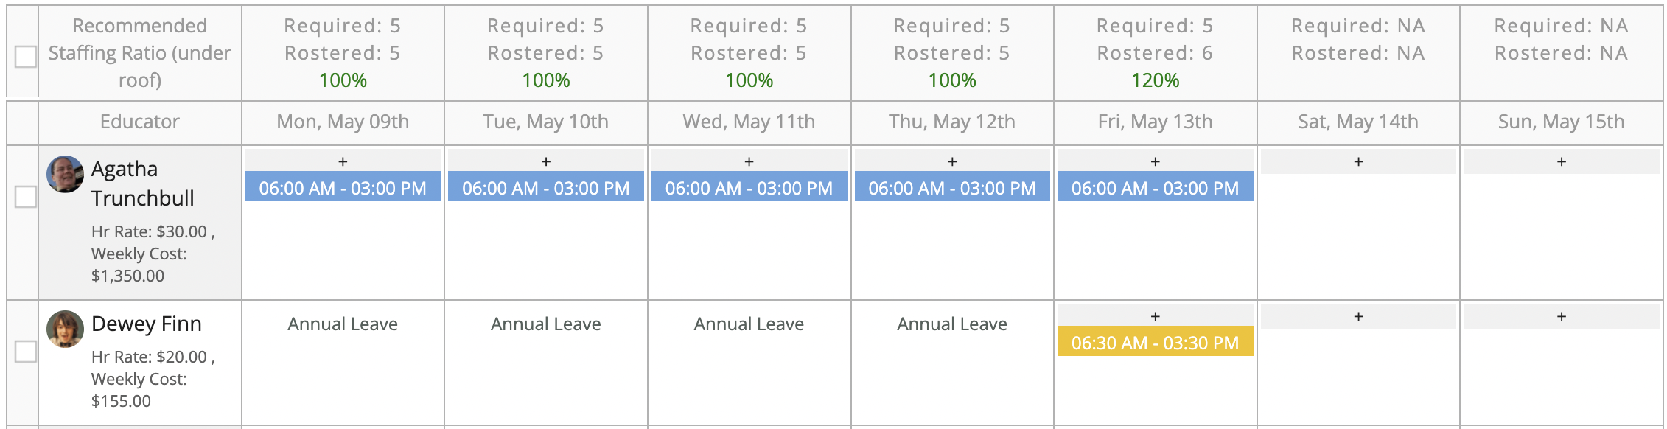Click the 120% staffing ratio for Friday
This screenshot has height=429, width=1667.
point(1155,80)
